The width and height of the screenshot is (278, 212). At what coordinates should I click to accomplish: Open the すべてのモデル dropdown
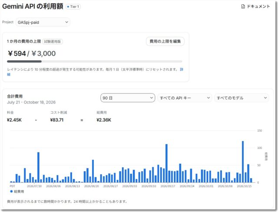242,98
